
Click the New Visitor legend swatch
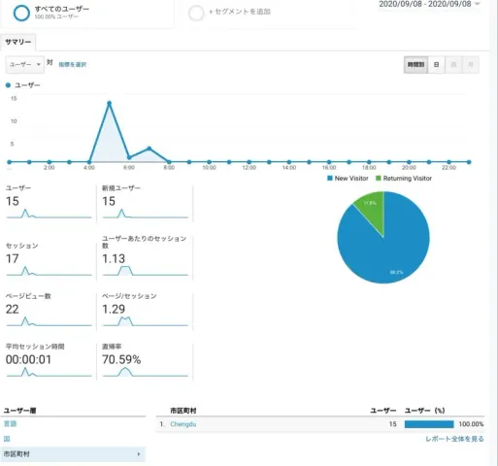tap(330, 179)
